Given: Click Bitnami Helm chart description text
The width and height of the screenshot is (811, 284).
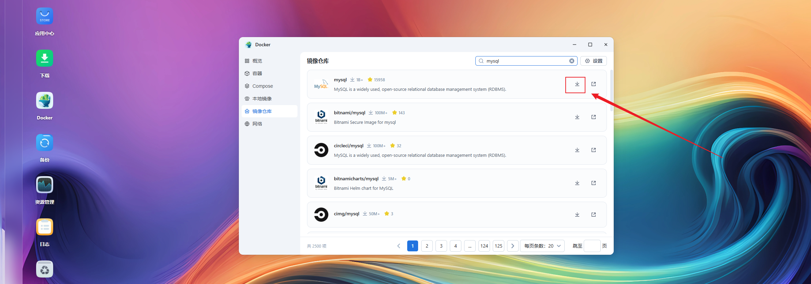Looking at the screenshot, I should 364,188.
